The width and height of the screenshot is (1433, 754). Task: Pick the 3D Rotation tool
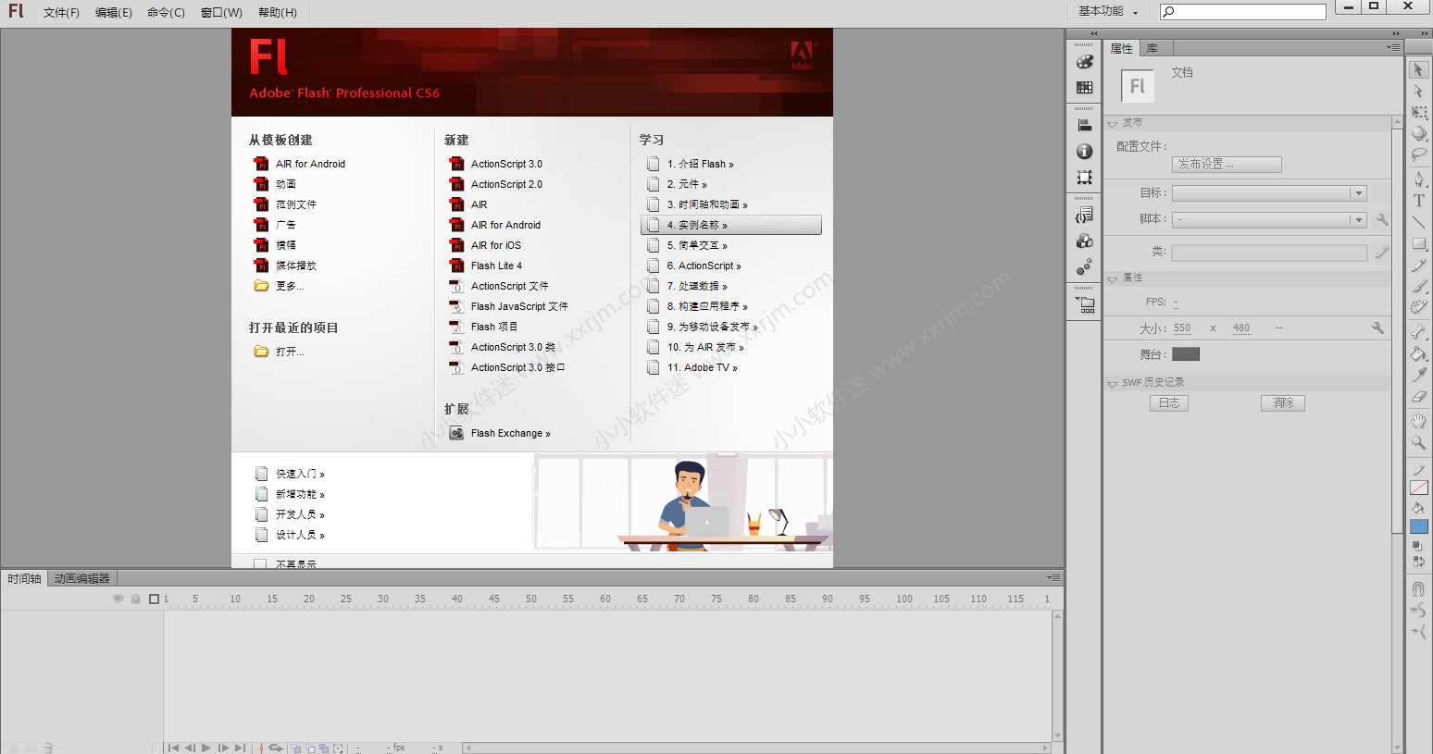click(x=1418, y=134)
